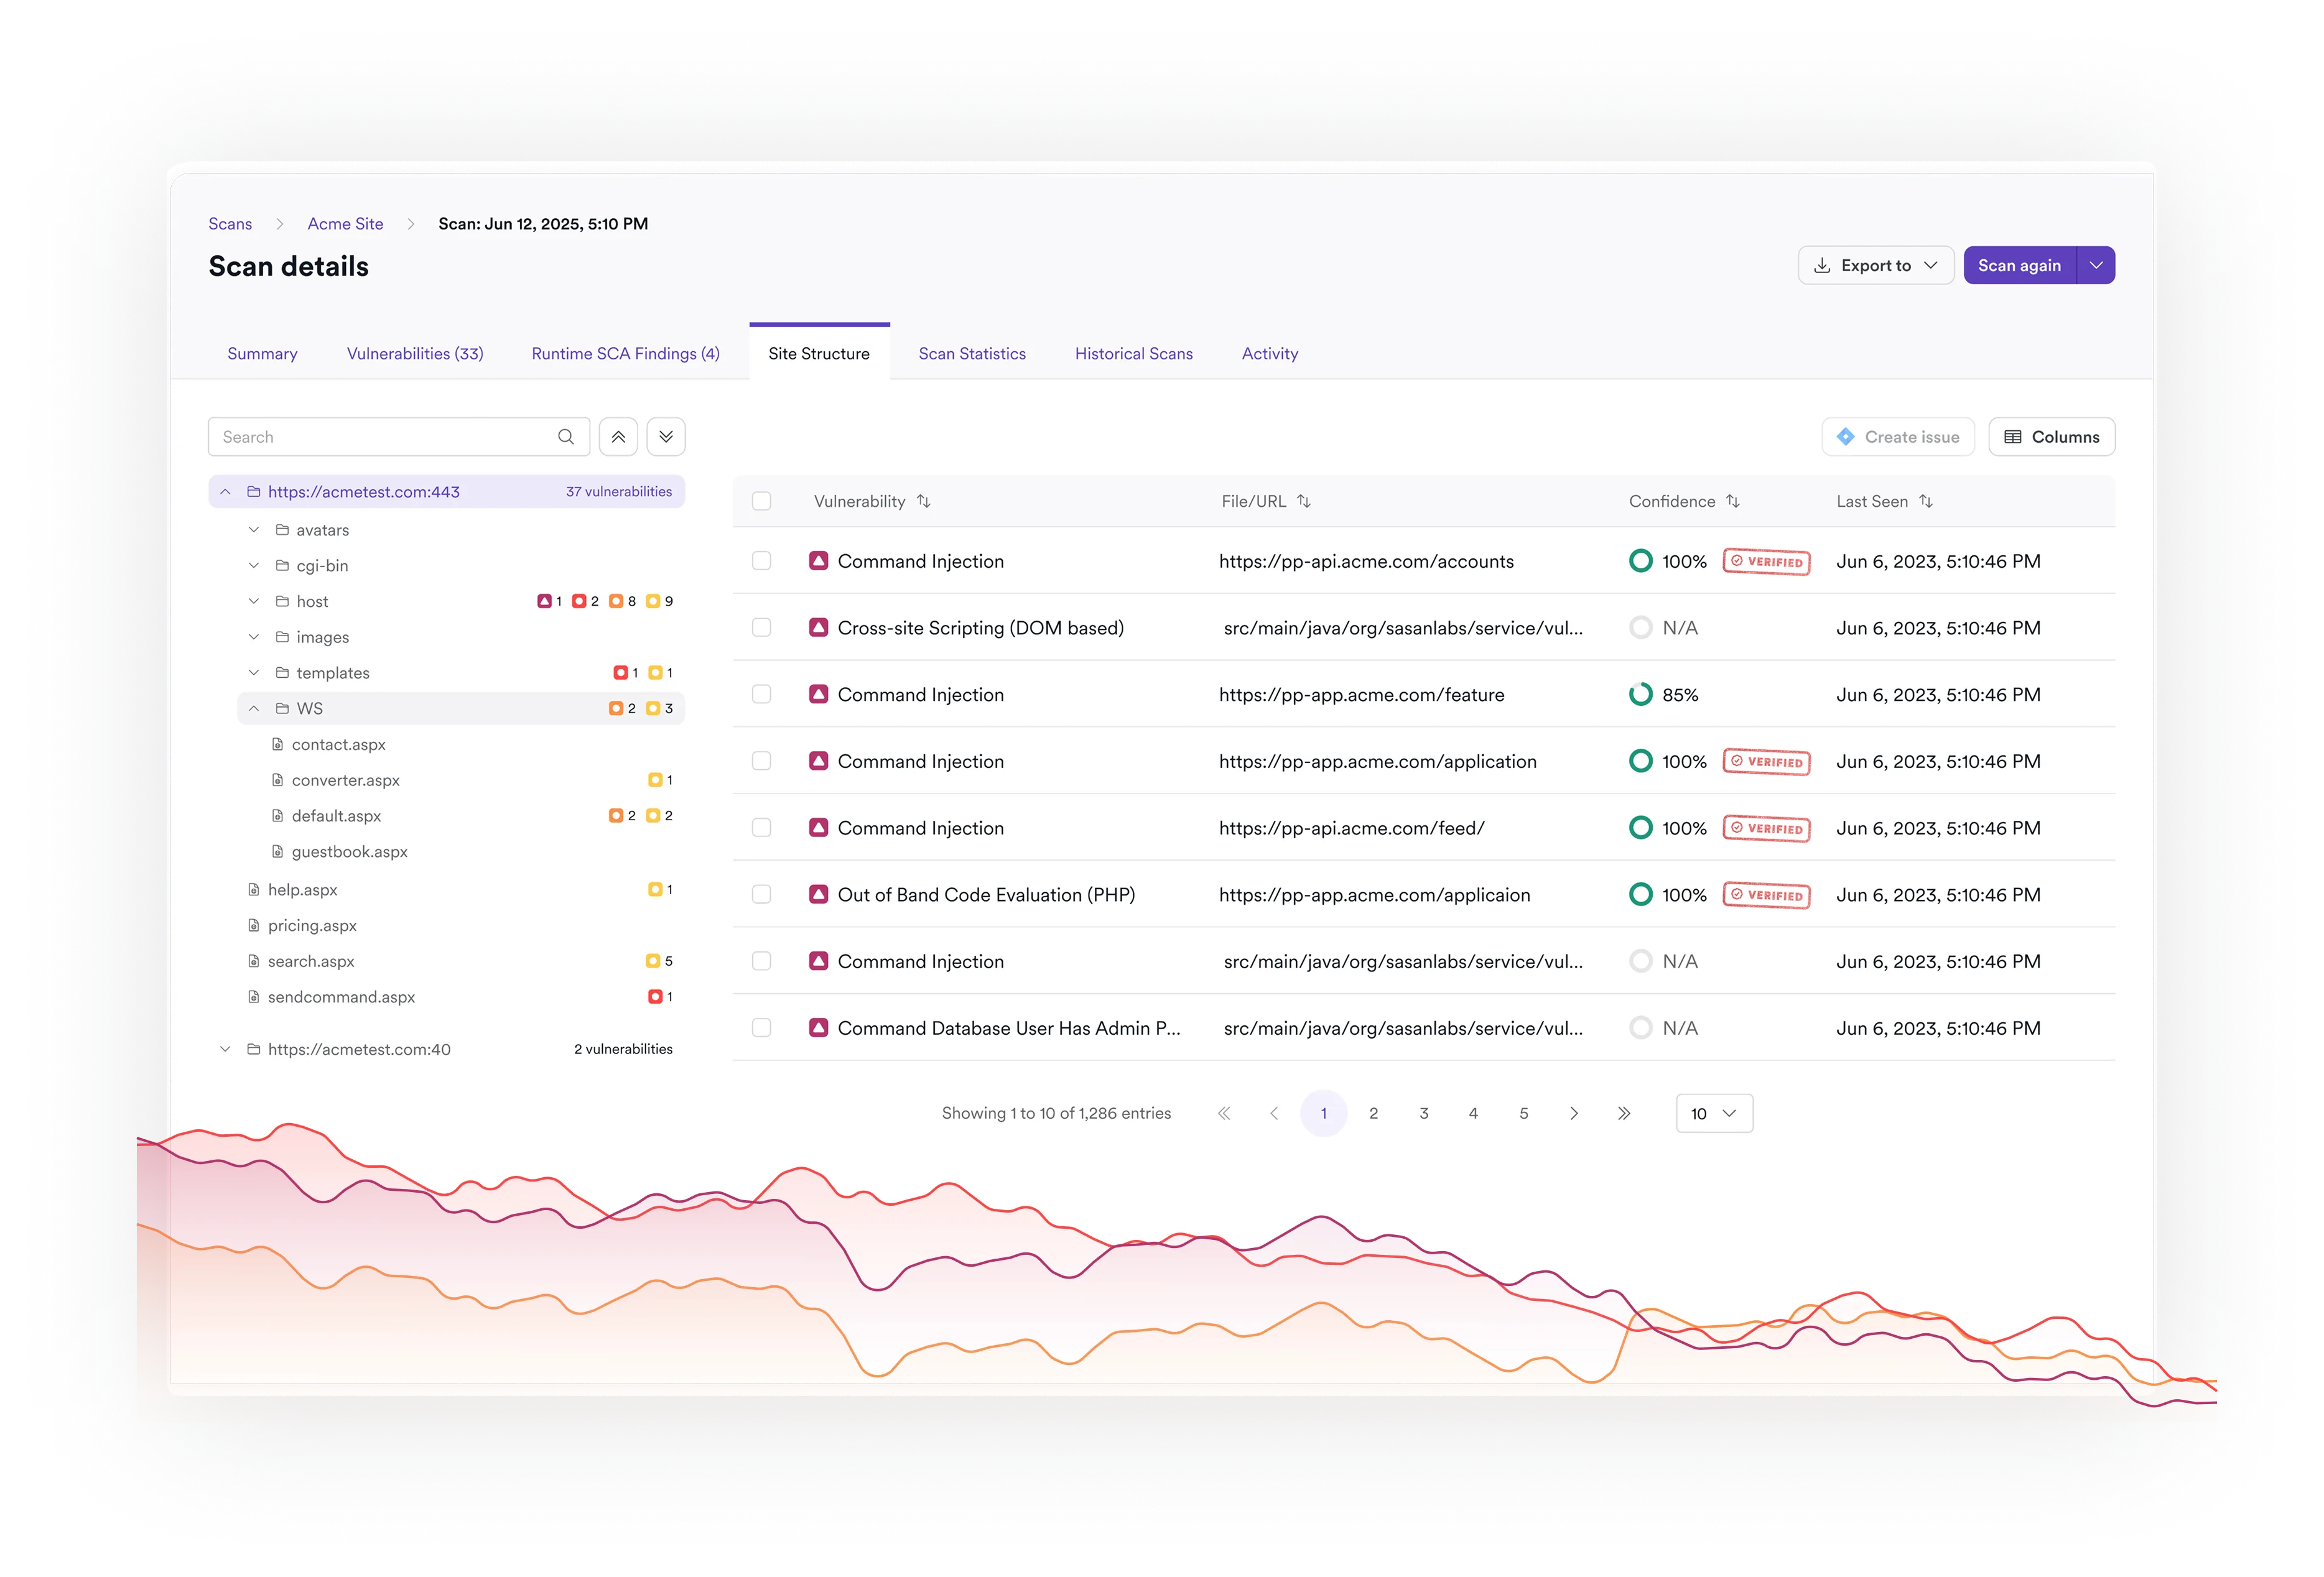Toggle select-all checkbox in table header
This screenshot has height=1577, width=2324.
click(x=762, y=502)
